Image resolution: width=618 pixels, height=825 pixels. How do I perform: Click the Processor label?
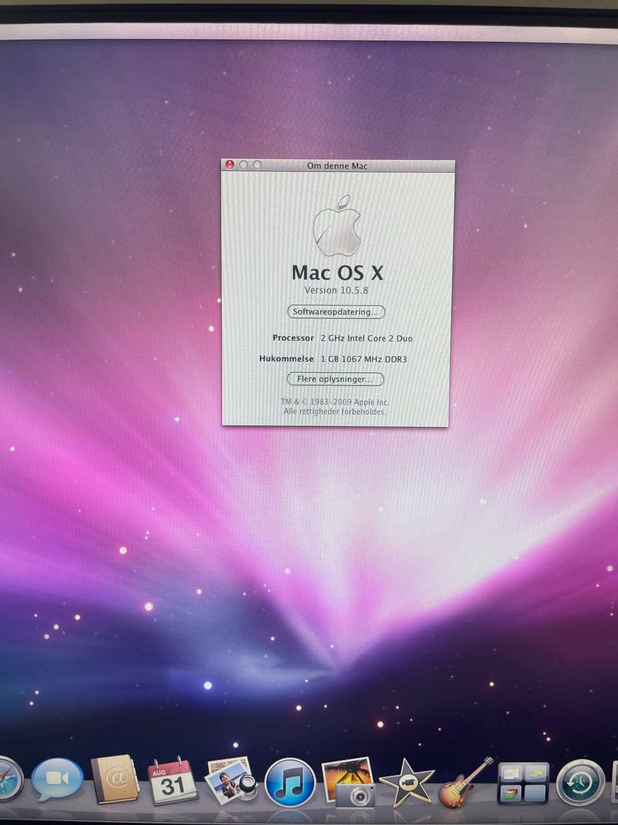click(293, 338)
